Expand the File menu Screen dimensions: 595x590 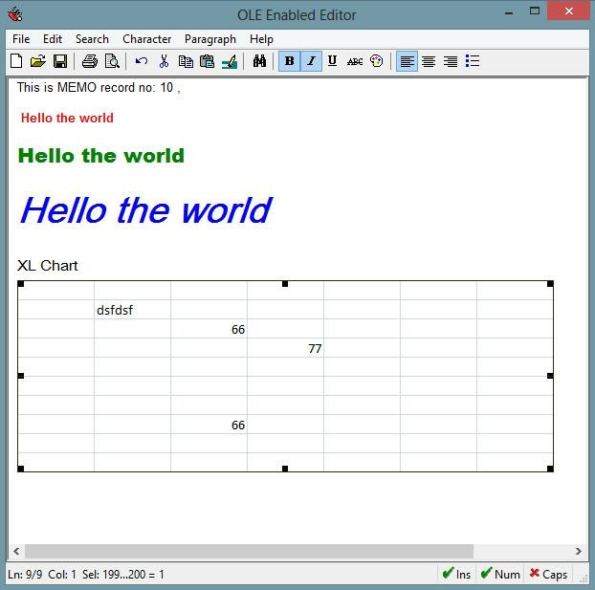click(x=21, y=39)
